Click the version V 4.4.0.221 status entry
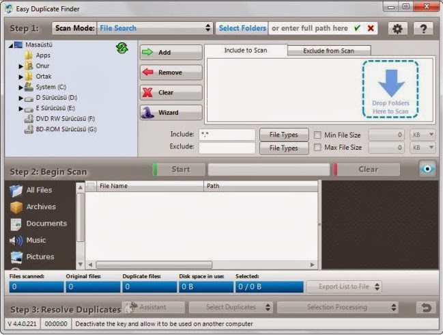 (x=23, y=323)
